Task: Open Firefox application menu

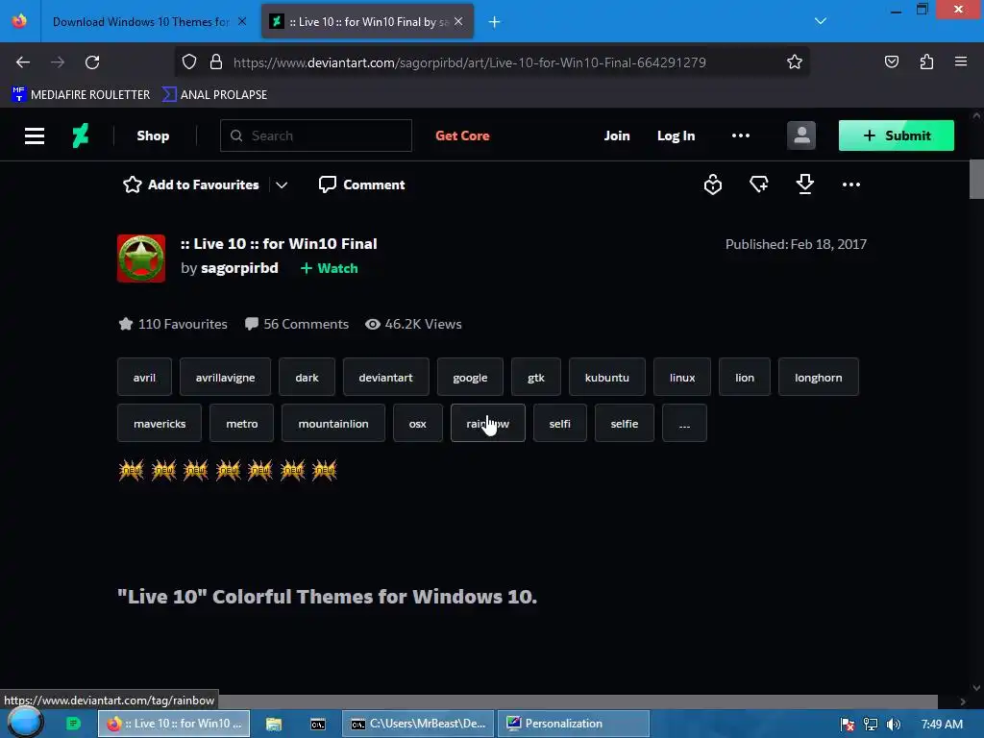Action: [x=961, y=61]
